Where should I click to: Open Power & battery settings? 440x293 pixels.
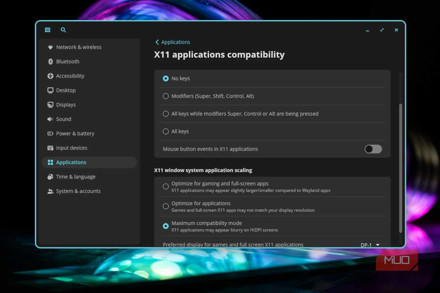pos(89,134)
